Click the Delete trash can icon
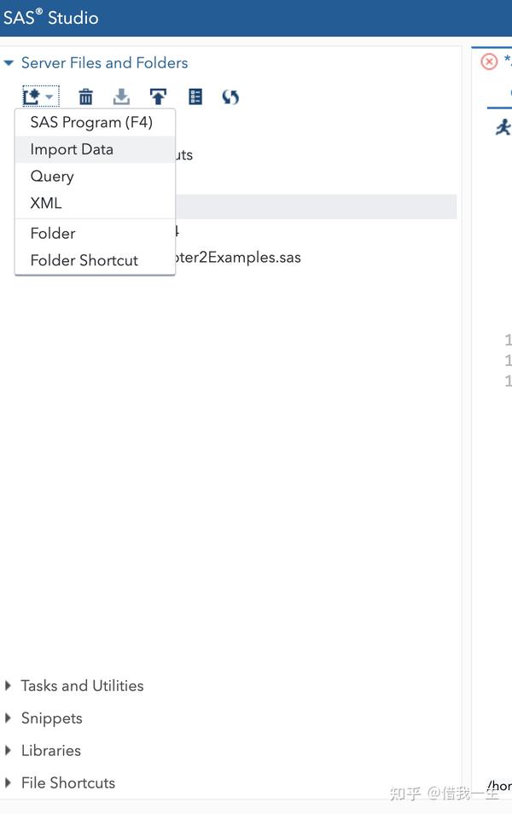Viewport: 512px width, 814px height. pos(85,96)
